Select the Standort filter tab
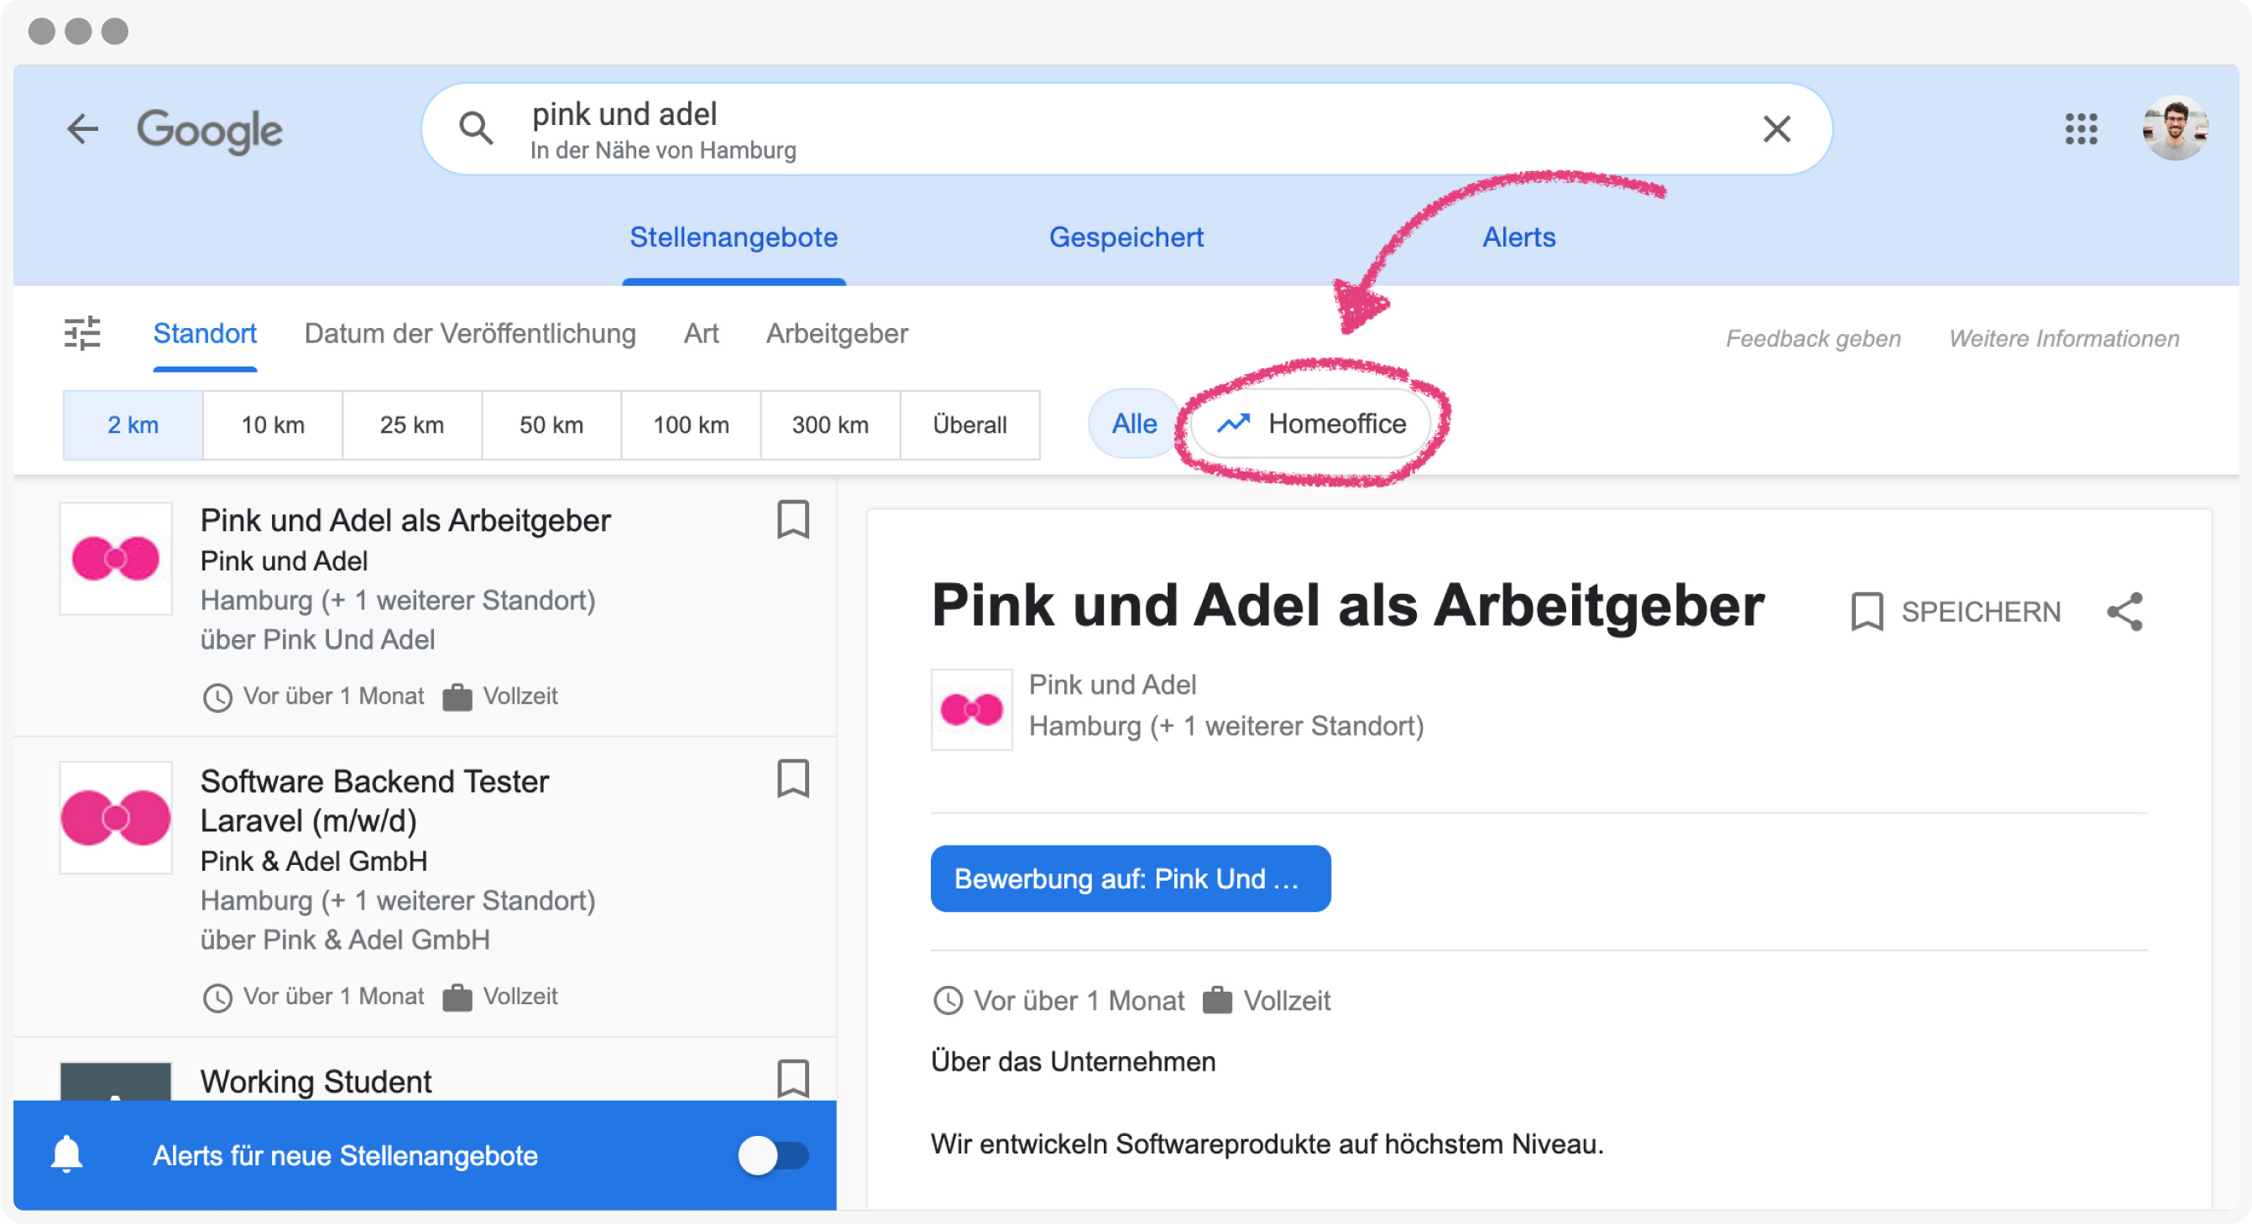This screenshot has width=2252, height=1224. [x=205, y=333]
